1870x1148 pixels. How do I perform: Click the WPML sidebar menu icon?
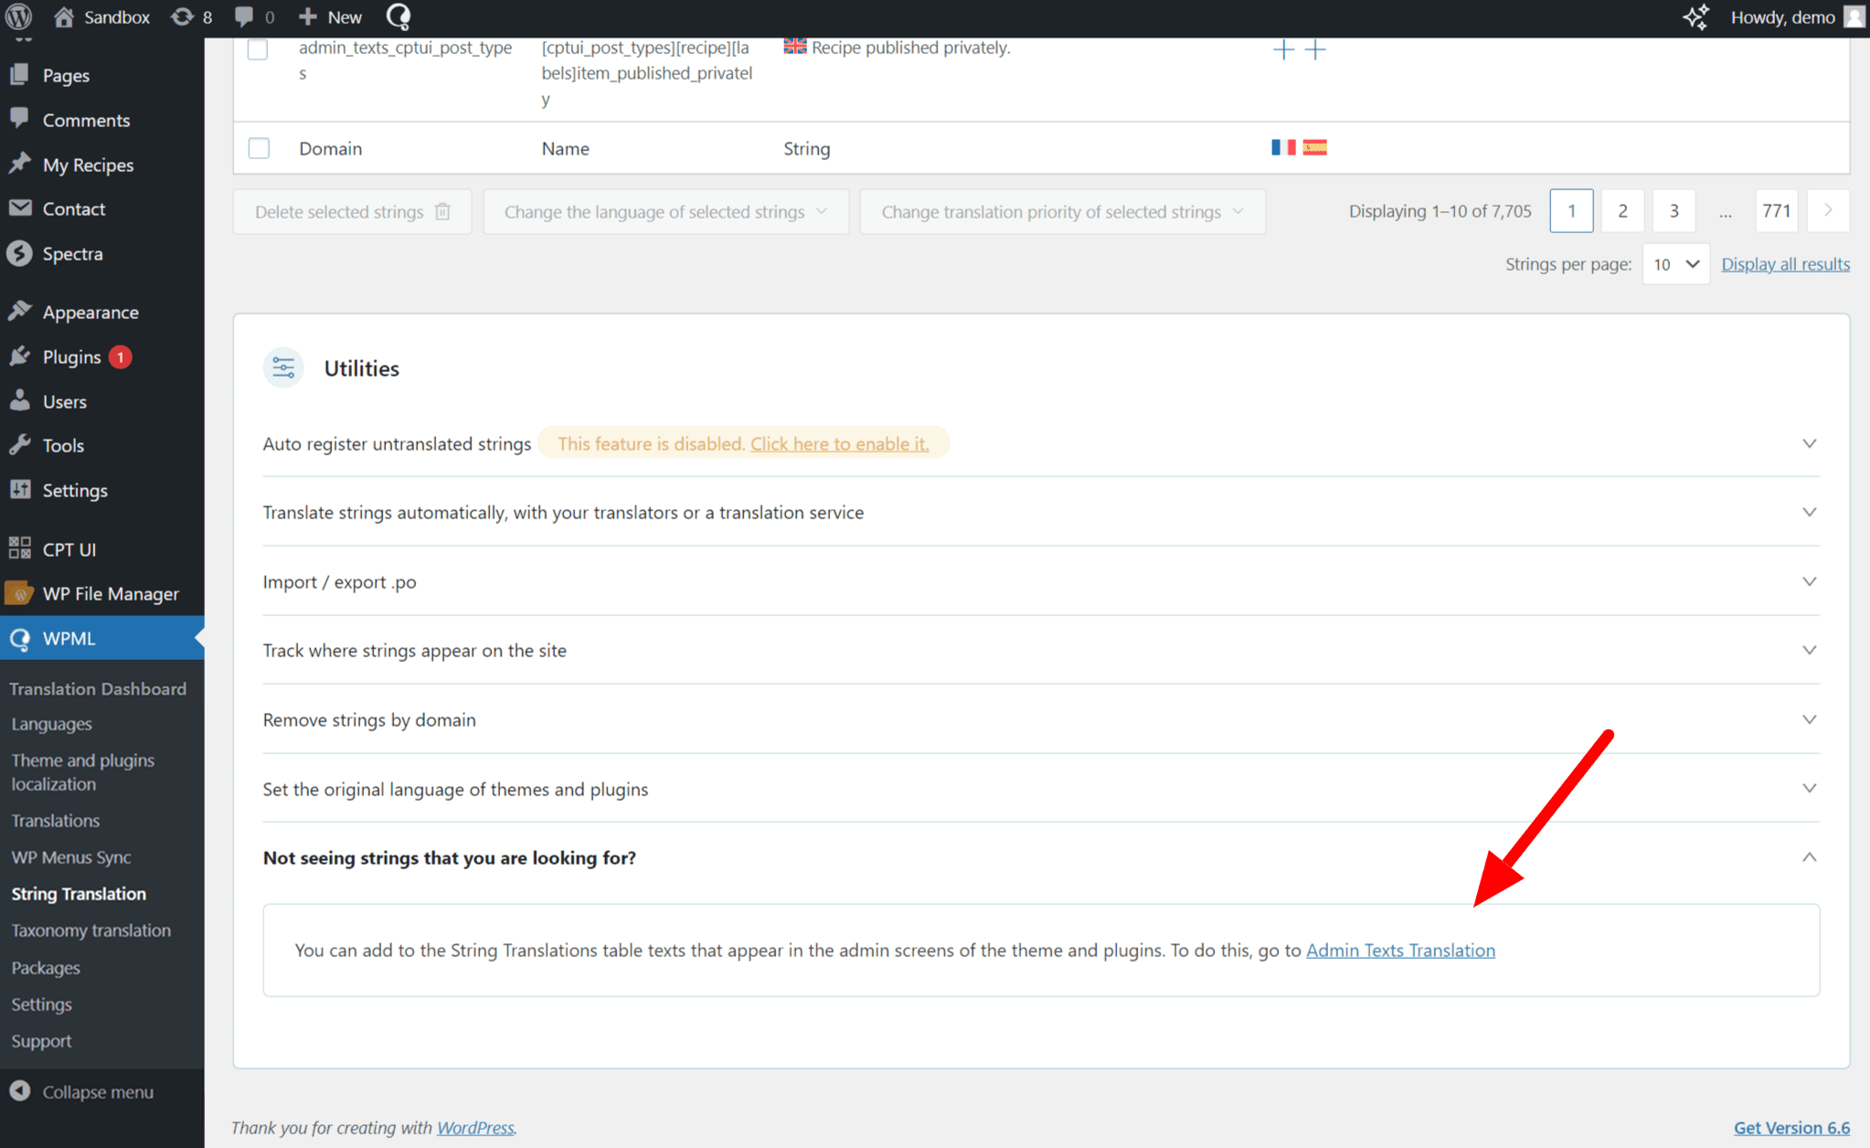(x=20, y=638)
